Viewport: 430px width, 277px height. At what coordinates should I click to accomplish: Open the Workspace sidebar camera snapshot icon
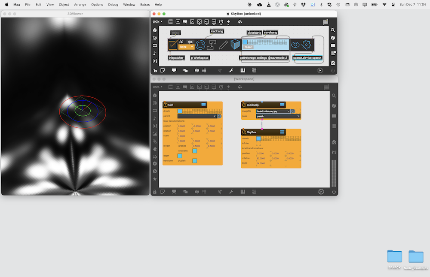333,142
